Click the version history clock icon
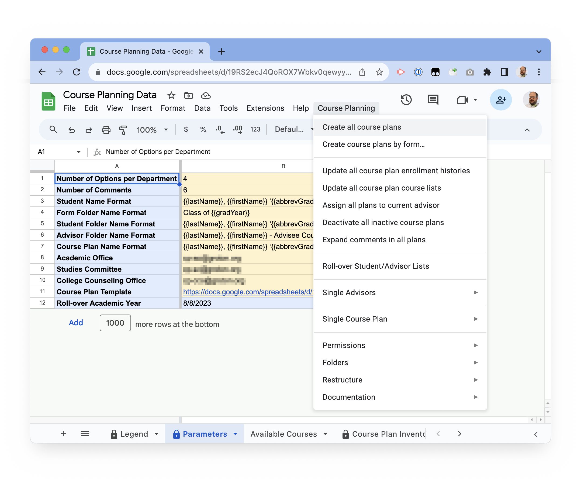581x483 pixels. pos(406,100)
